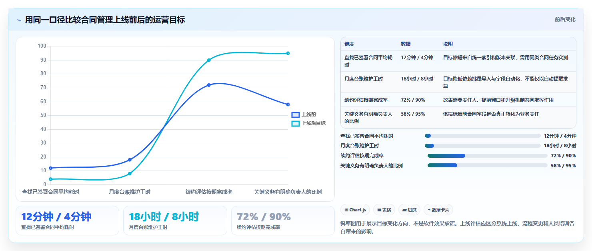The image size is (592, 251).
Task: Click the y-axis tick label 0
Action: [x=45, y=184]
